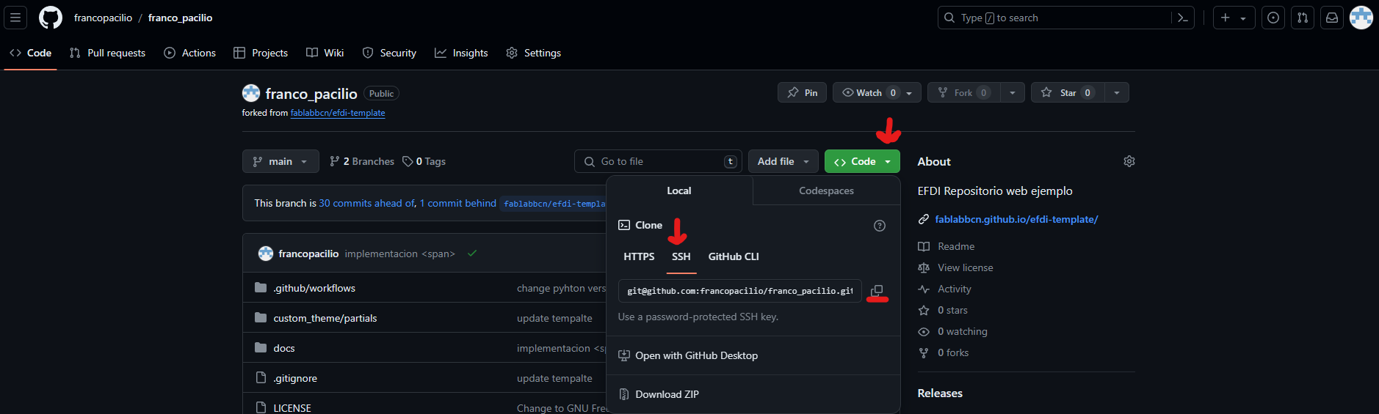
Task: View 2 Branches
Action: [362, 161]
